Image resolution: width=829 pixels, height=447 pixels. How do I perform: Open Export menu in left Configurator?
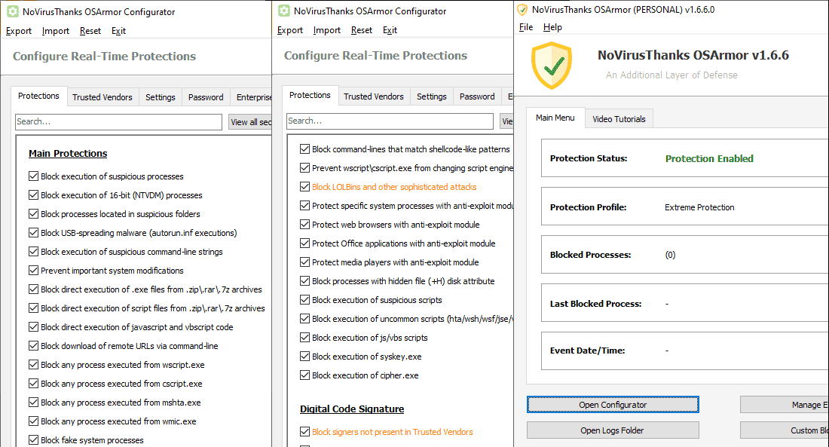(x=19, y=31)
